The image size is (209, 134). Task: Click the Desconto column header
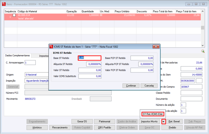(x=144, y=11)
